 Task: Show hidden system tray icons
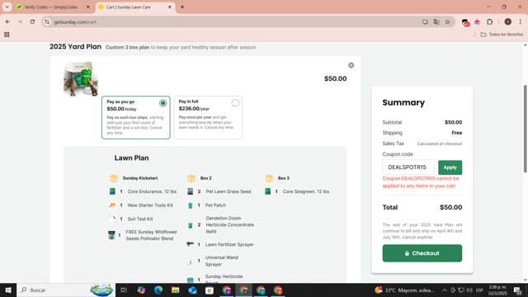coord(445,290)
